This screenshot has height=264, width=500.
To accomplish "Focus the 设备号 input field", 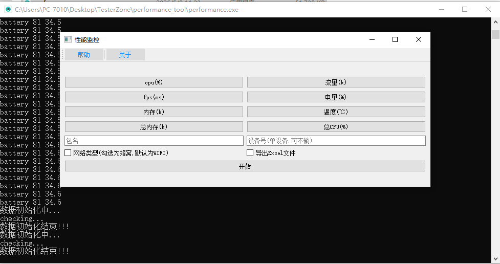I will coord(336,141).
